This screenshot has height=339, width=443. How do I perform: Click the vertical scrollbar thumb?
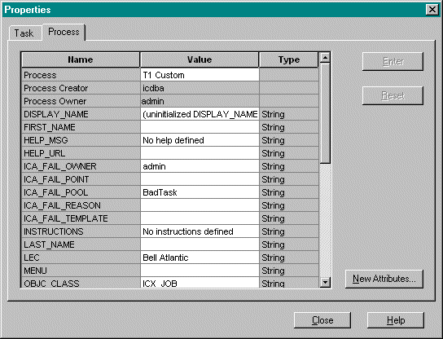[325, 113]
